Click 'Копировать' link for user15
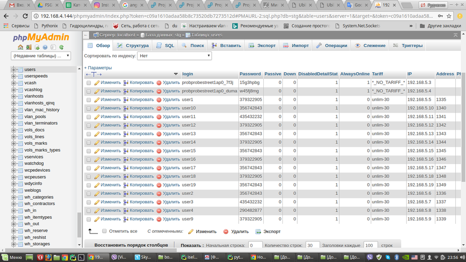Screen dimensions: 466x262 [x=142, y=151]
